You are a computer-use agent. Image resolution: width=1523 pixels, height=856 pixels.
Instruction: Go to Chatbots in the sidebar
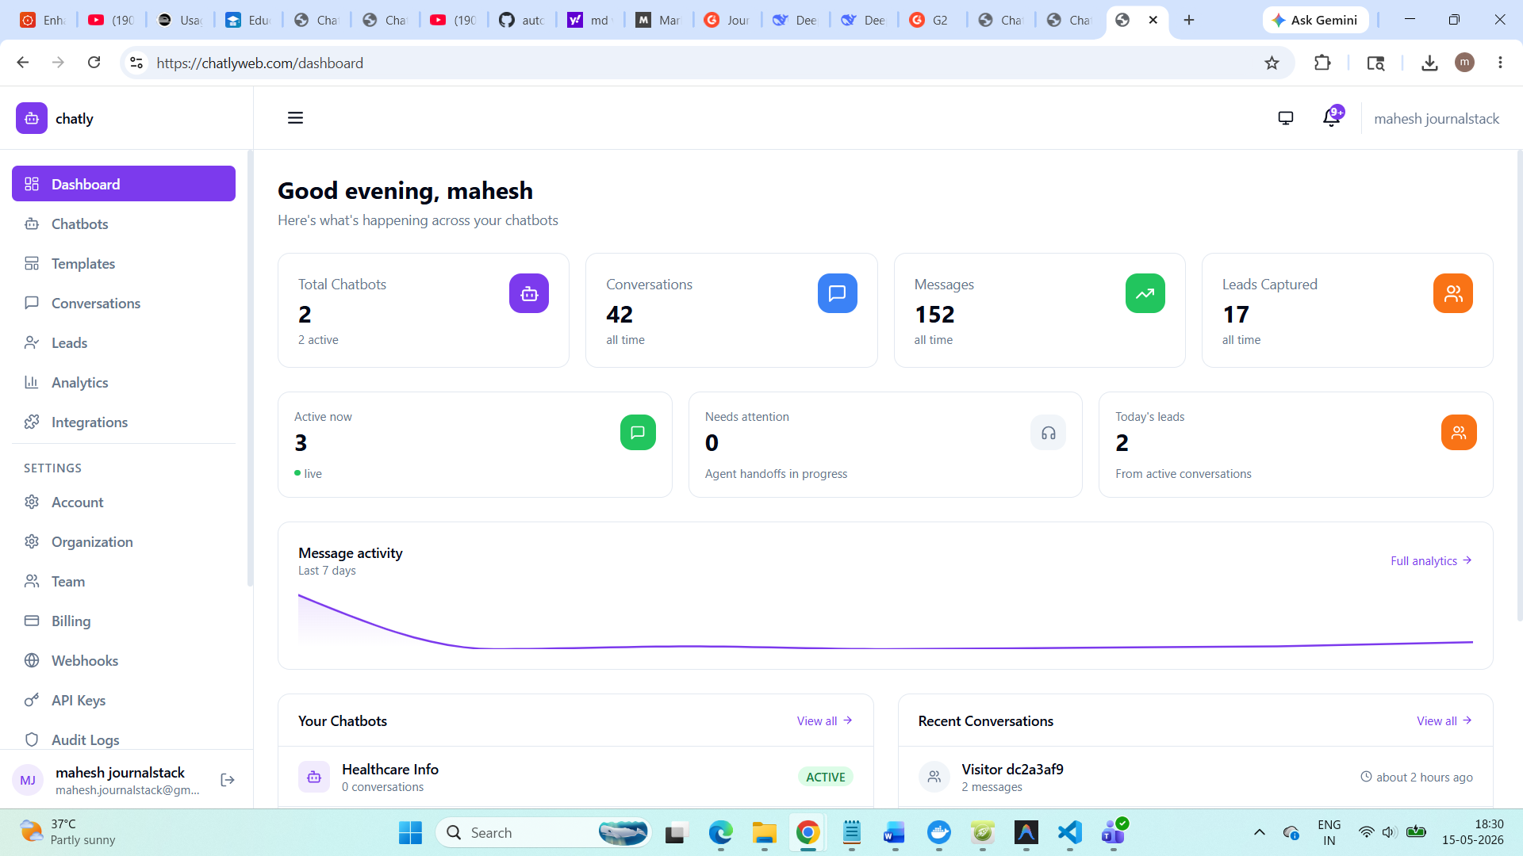(124, 224)
